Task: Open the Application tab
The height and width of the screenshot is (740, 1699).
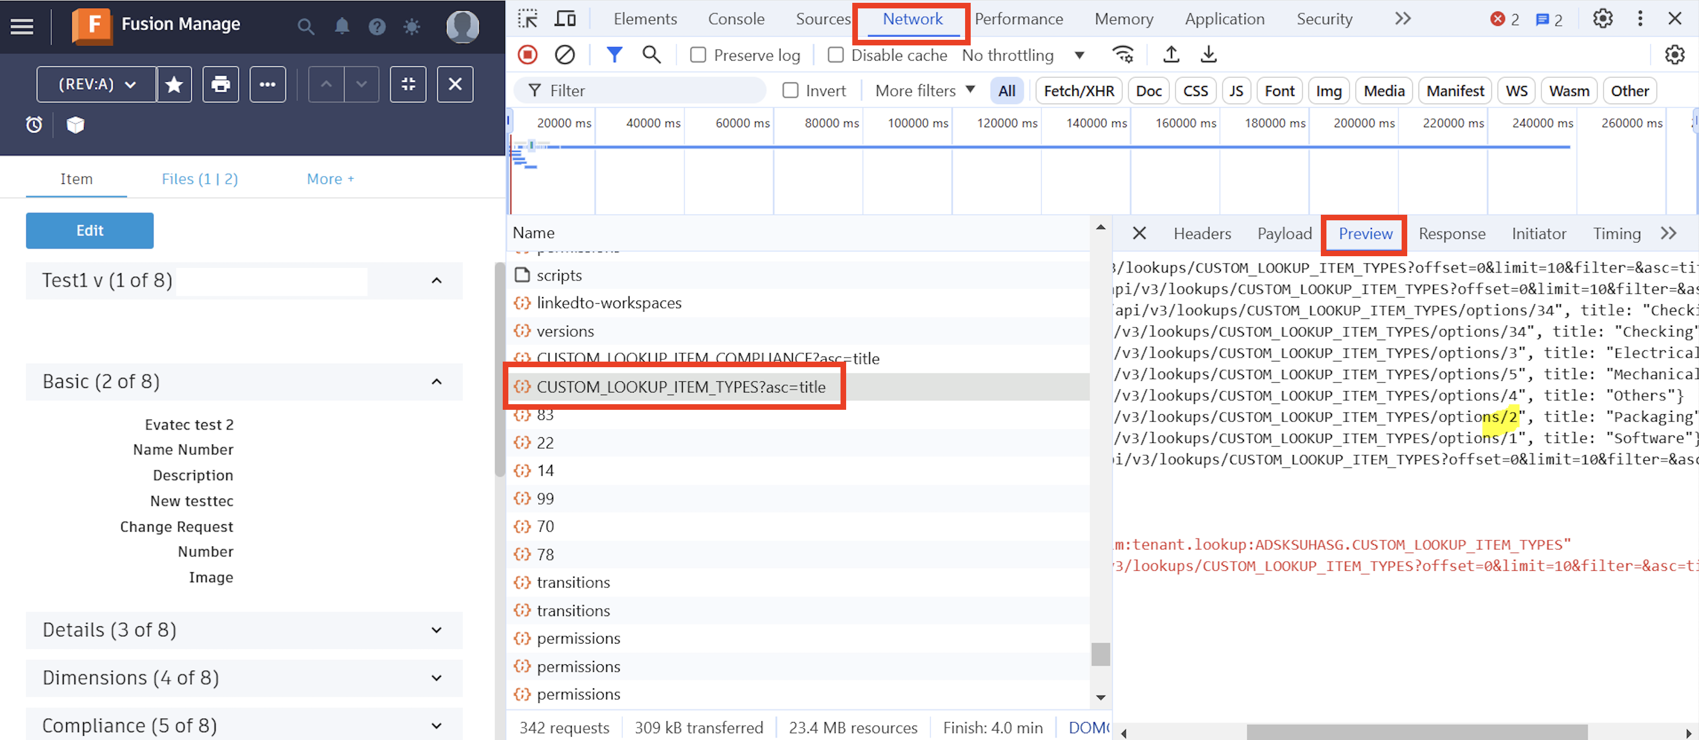Action: tap(1224, 18)
